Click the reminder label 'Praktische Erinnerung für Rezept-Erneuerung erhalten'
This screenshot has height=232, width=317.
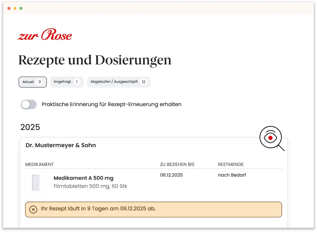click(x=111, y=104)
